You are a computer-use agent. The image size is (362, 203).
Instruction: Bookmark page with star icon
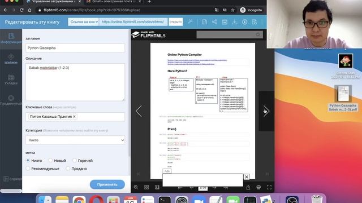click(232, 10)
